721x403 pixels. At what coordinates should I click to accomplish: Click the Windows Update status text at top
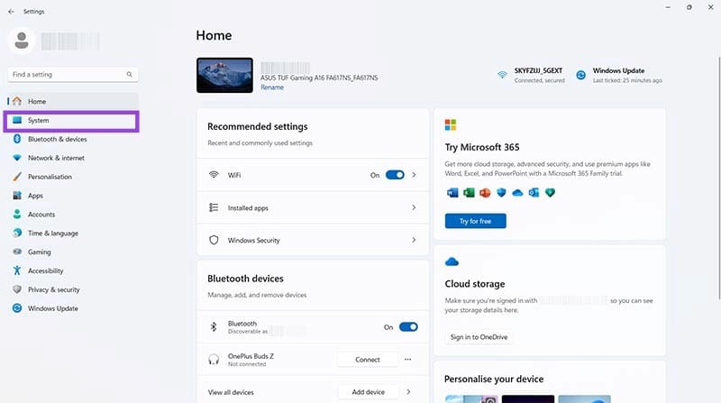618,70
